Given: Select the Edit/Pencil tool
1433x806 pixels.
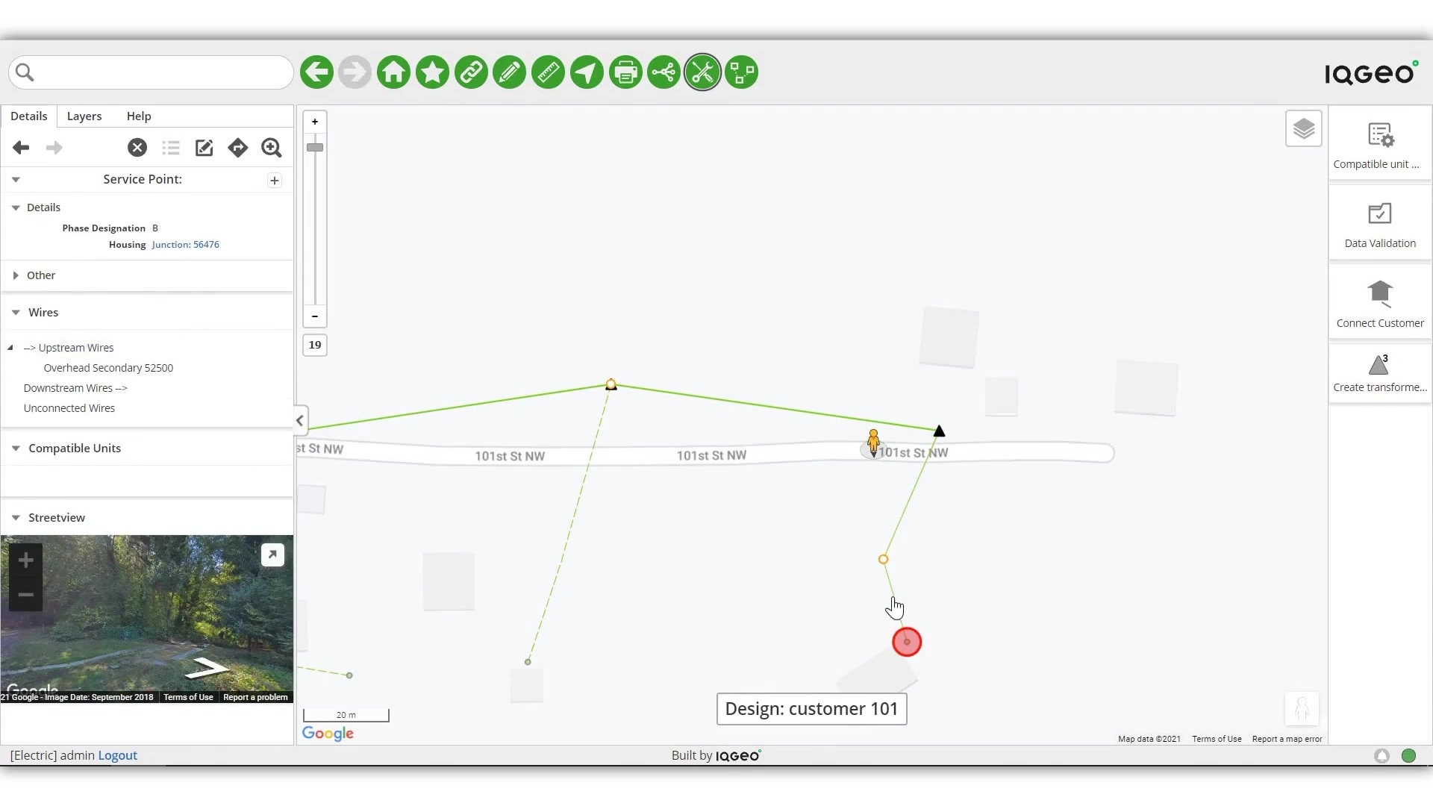Looking at the screenshot, I should [x=509, y=72].
